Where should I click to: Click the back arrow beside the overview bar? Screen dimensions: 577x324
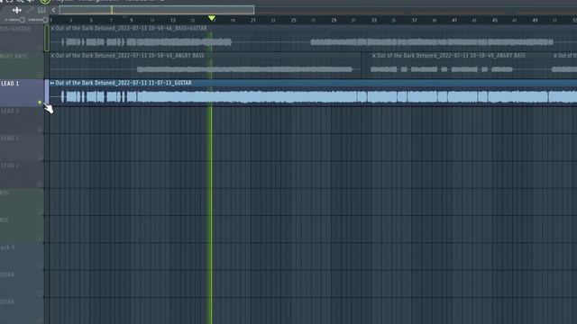53,10
